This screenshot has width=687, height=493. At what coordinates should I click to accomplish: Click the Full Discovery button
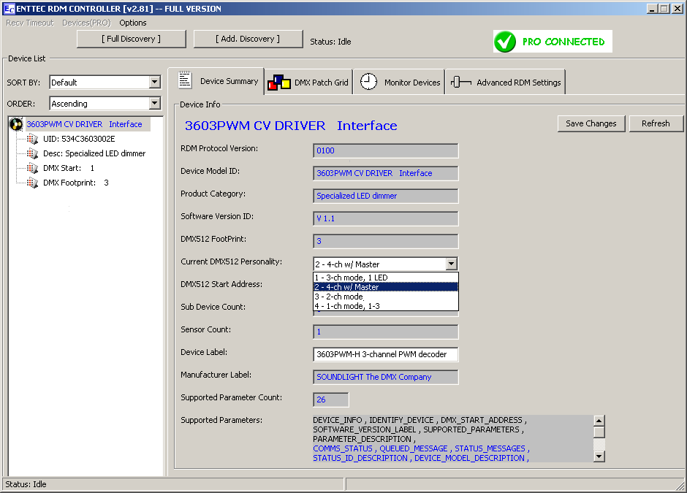[x=132, y=39]
